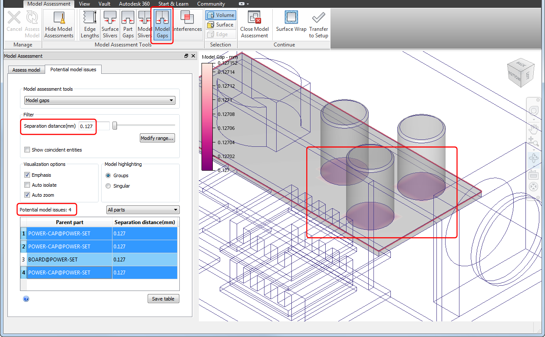Click the Model Gap color legend bar
Screen dimensions: 545x337
point(208,116)
